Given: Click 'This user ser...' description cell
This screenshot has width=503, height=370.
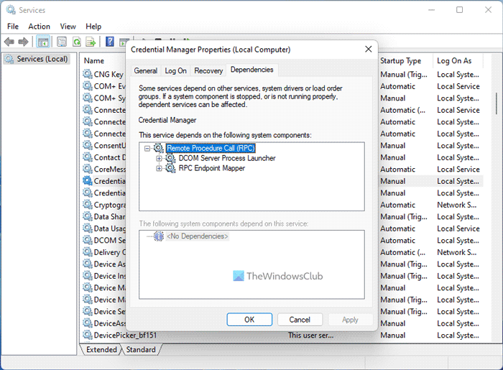Looking at the screenshot, I should tap(310, 335).
